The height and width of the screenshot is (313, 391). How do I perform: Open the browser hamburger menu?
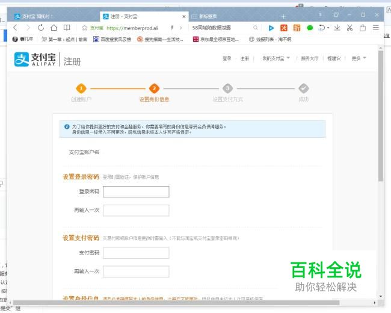(x=376, y=28)
